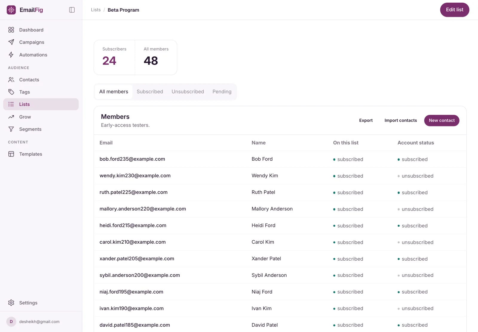Open Settings in the sidebar
Viewport: 478px width, 332px height.
pyautogui.click(x=41, y=303)
